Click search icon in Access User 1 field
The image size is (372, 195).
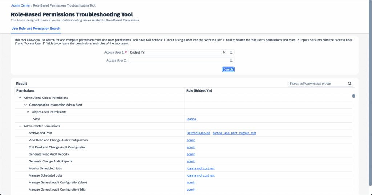[231, 52]
